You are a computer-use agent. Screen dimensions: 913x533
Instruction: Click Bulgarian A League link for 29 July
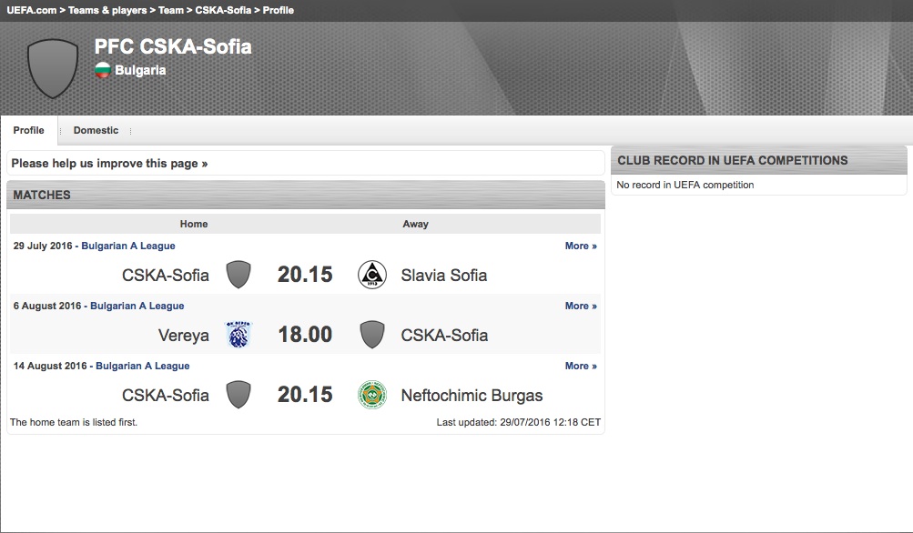pyautogui.click(x=127, y=246)
